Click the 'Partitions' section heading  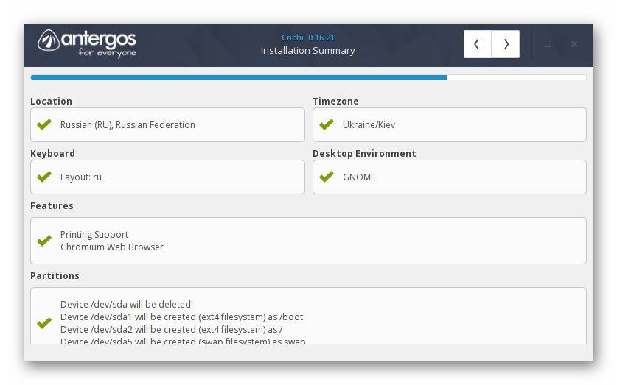click(x=55, y=276)
